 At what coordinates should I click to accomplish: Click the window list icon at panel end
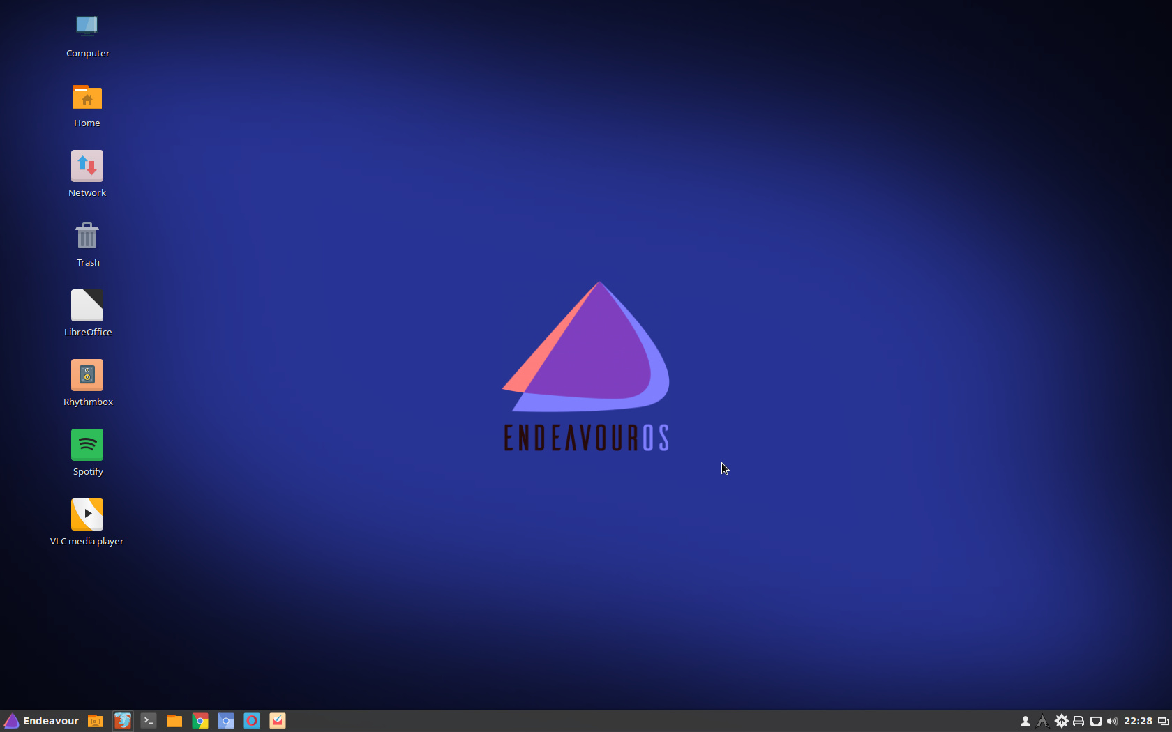(x=1164, y=722)
